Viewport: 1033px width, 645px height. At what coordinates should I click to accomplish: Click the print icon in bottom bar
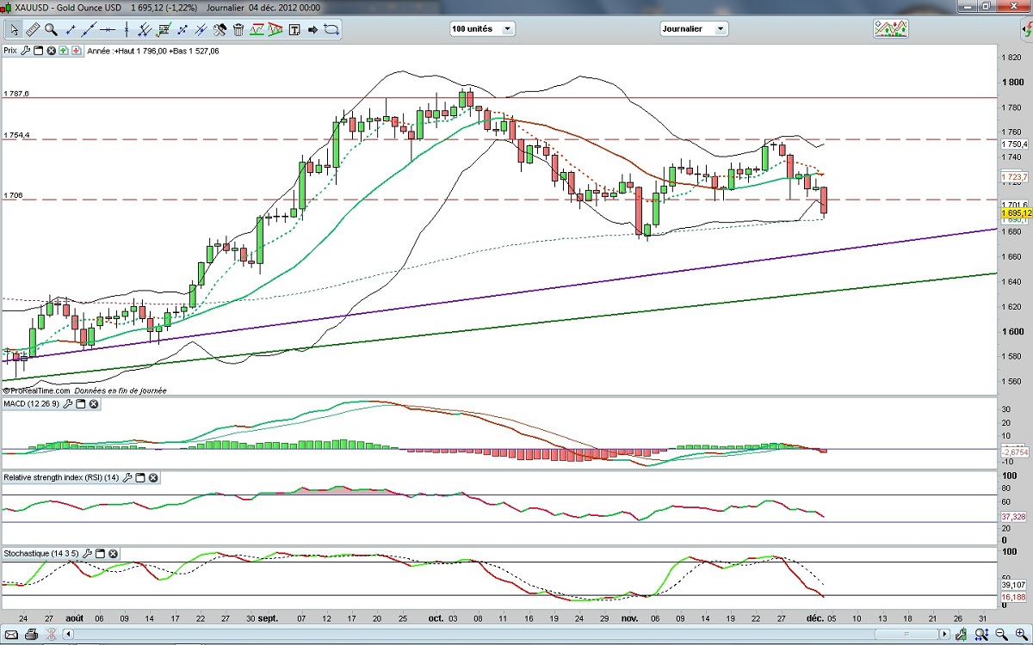tap(31, 636)
